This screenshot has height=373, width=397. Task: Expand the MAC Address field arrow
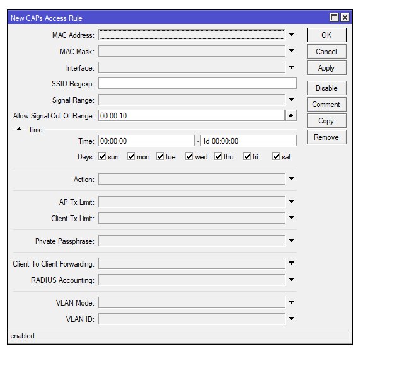pyautogui.click(x=291, y=34)
